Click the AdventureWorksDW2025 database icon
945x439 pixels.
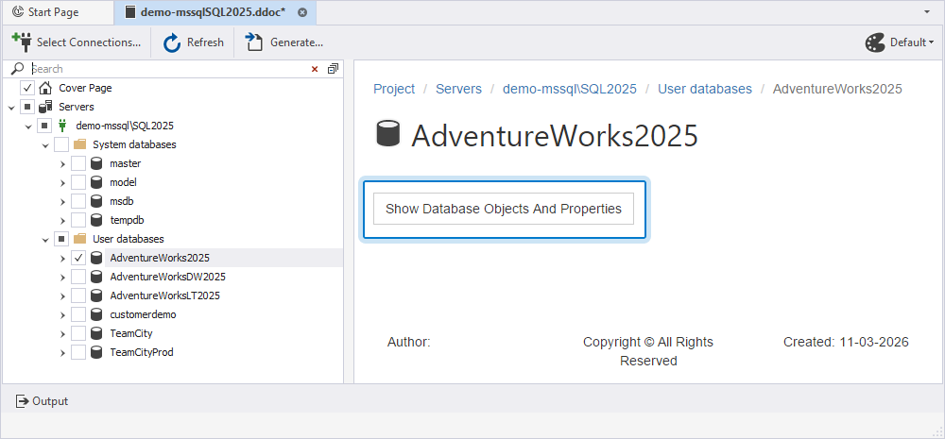[95, 277]
